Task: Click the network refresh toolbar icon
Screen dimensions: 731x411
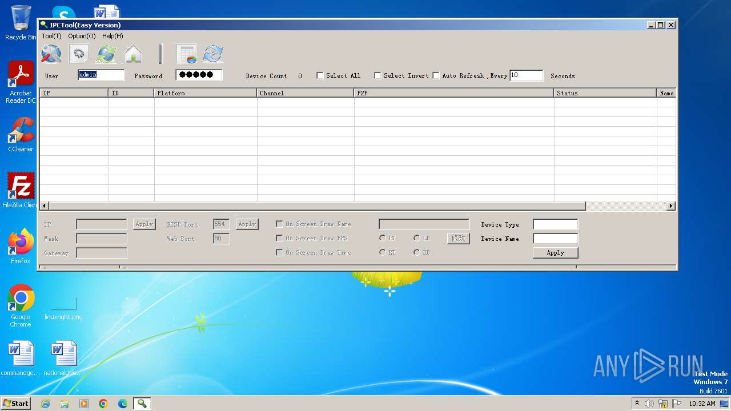Action: [106, 54]
